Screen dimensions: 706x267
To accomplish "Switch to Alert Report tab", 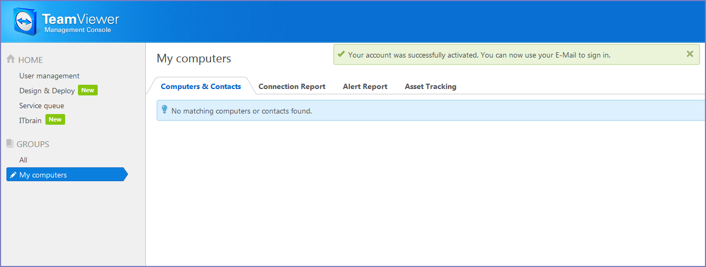I will coord(365,86).
